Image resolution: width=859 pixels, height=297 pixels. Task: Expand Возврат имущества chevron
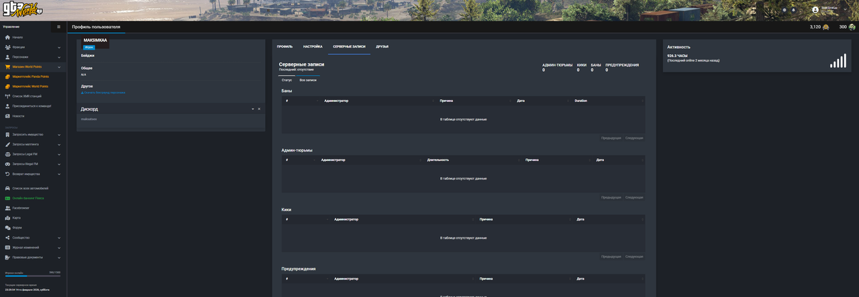(x=59, y=174)
